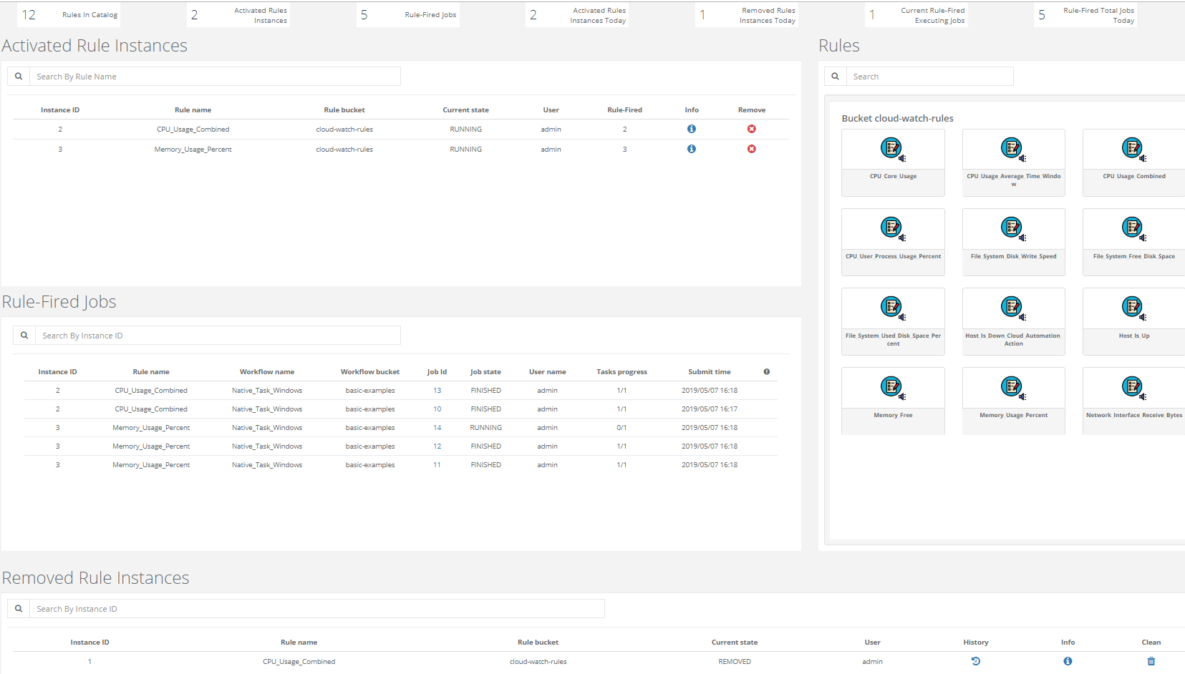This screenshot has width=1185, height=674.
Task: Focus Removed Rule Instances search field
Action: coord(317,609)
